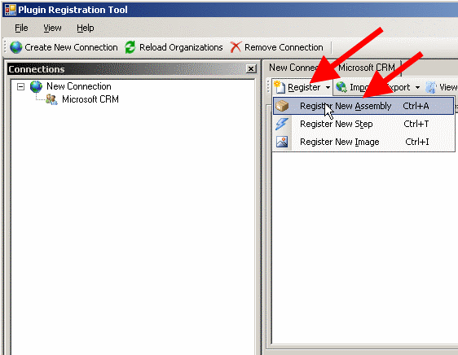Click the box icon for Register New Assembly

[282, 106]
